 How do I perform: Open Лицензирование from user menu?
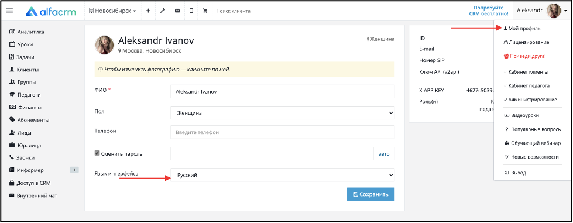pyautogui.click(x=527, y=42)
